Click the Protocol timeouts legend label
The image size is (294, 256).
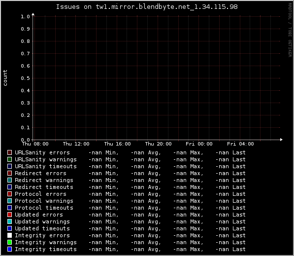(x=44, y=208)
